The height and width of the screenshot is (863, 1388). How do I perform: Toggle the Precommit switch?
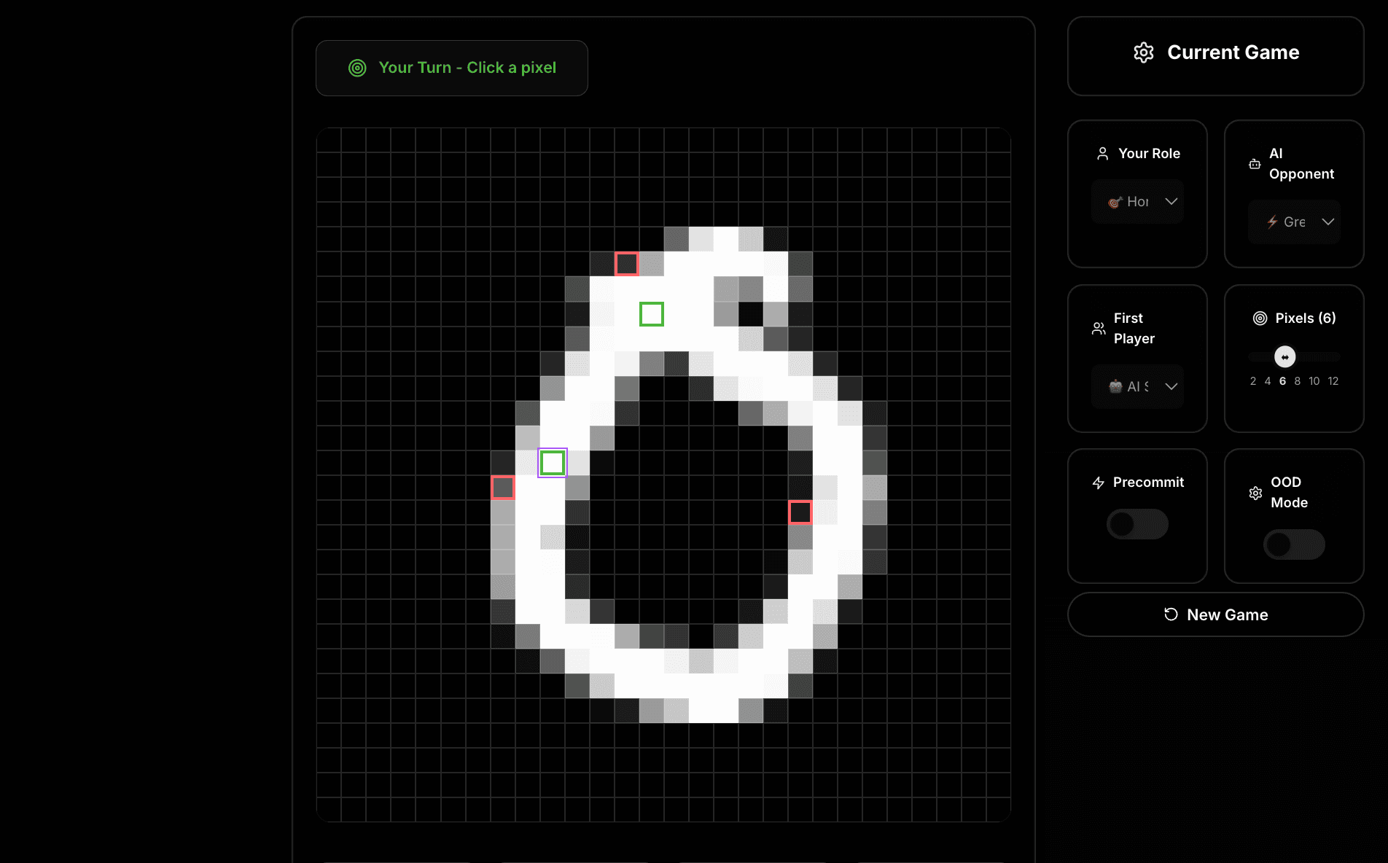1137,524
